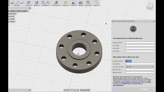Open the Privacy Policy link
Viewport: 164px width, 92px height.
click(126, 82)
